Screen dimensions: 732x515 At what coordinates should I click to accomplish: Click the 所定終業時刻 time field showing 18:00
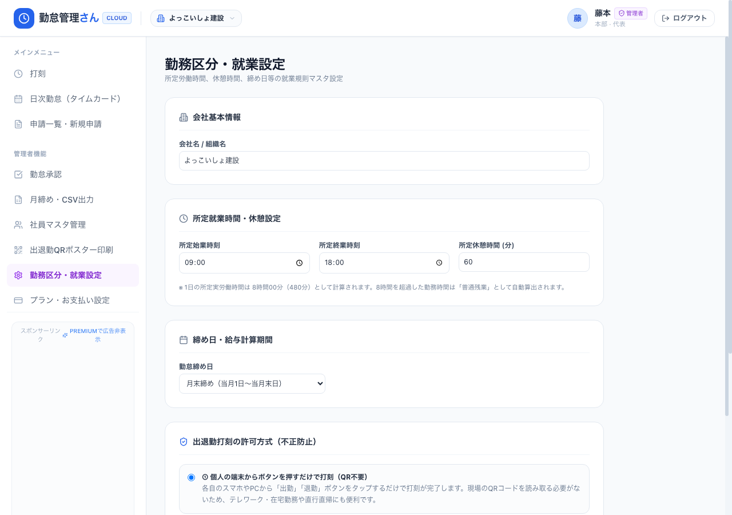tap(384, 263)
